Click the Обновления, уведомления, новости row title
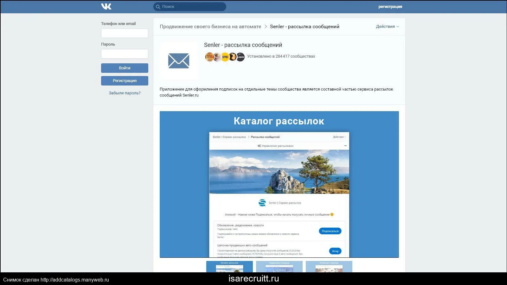This screenshot has height=285, width=507. point(241,225)
